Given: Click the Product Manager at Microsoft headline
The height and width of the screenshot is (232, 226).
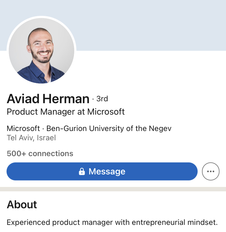Looking at the screenshot, I should click(66, 112).
